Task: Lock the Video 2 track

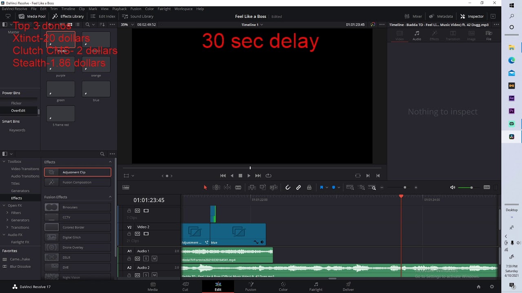Action: [129, 234]
